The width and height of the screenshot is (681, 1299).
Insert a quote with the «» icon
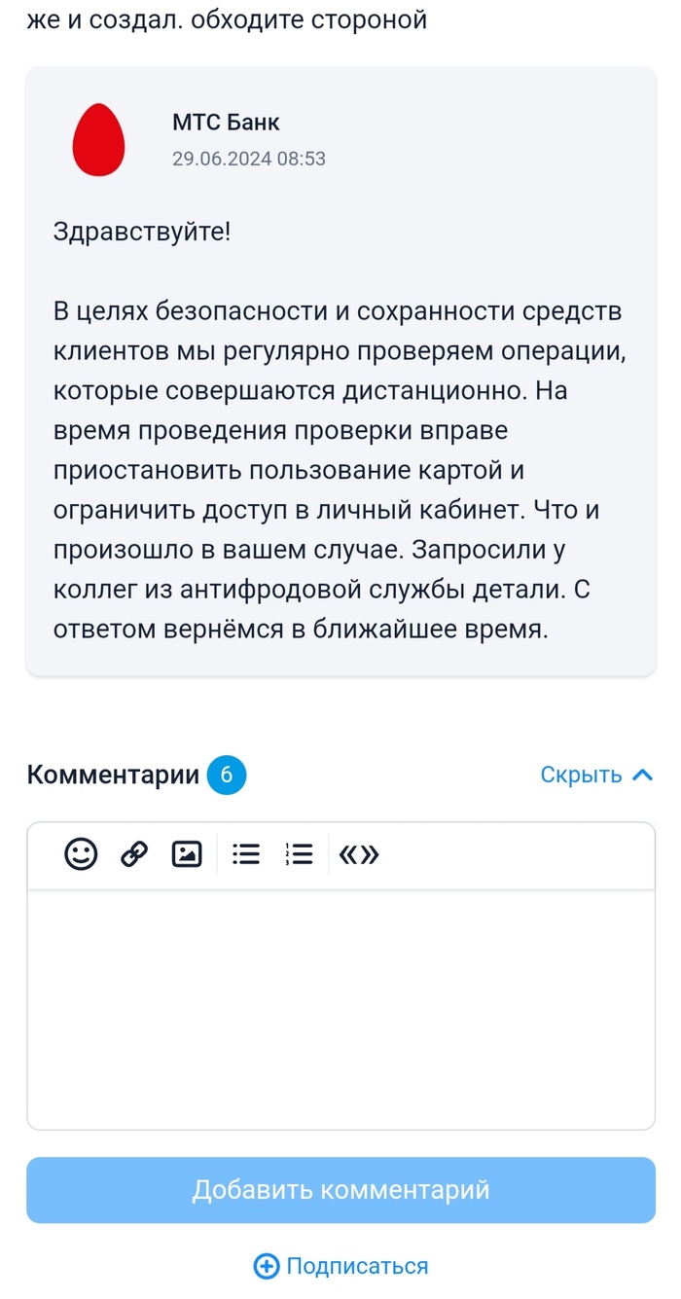pos(358,854)
